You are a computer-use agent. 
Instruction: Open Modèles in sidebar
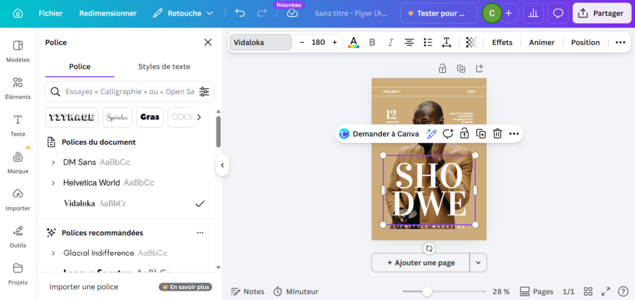pyautogui.click(x=18, y=51)
